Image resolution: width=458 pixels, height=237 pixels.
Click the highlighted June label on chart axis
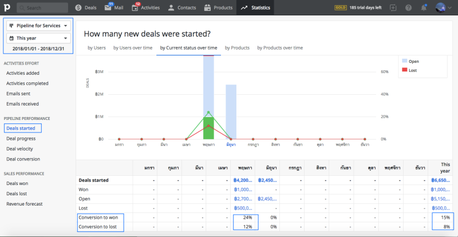click(x=231, y=144)
